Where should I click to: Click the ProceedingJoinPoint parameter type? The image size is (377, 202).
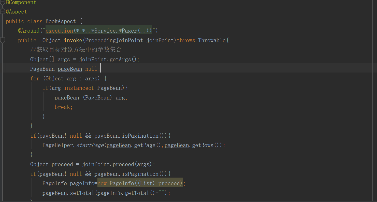pyautogui.click(x=114, y=40)
